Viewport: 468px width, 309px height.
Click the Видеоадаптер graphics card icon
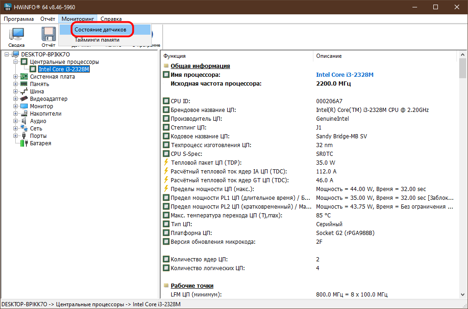click(x=24, y=99)
